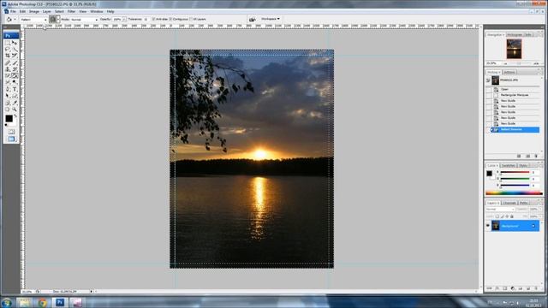Open the Opacity slider arrow in options bar

(124, 20)
